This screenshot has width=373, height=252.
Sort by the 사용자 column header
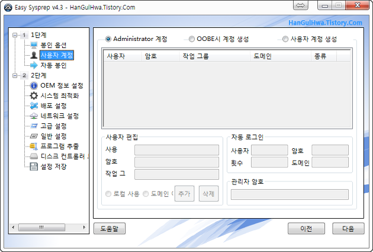tap(123, 56)
